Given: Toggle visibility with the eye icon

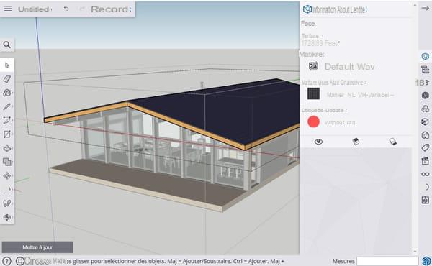Looking at the screenshot, I should click(318, 142).
